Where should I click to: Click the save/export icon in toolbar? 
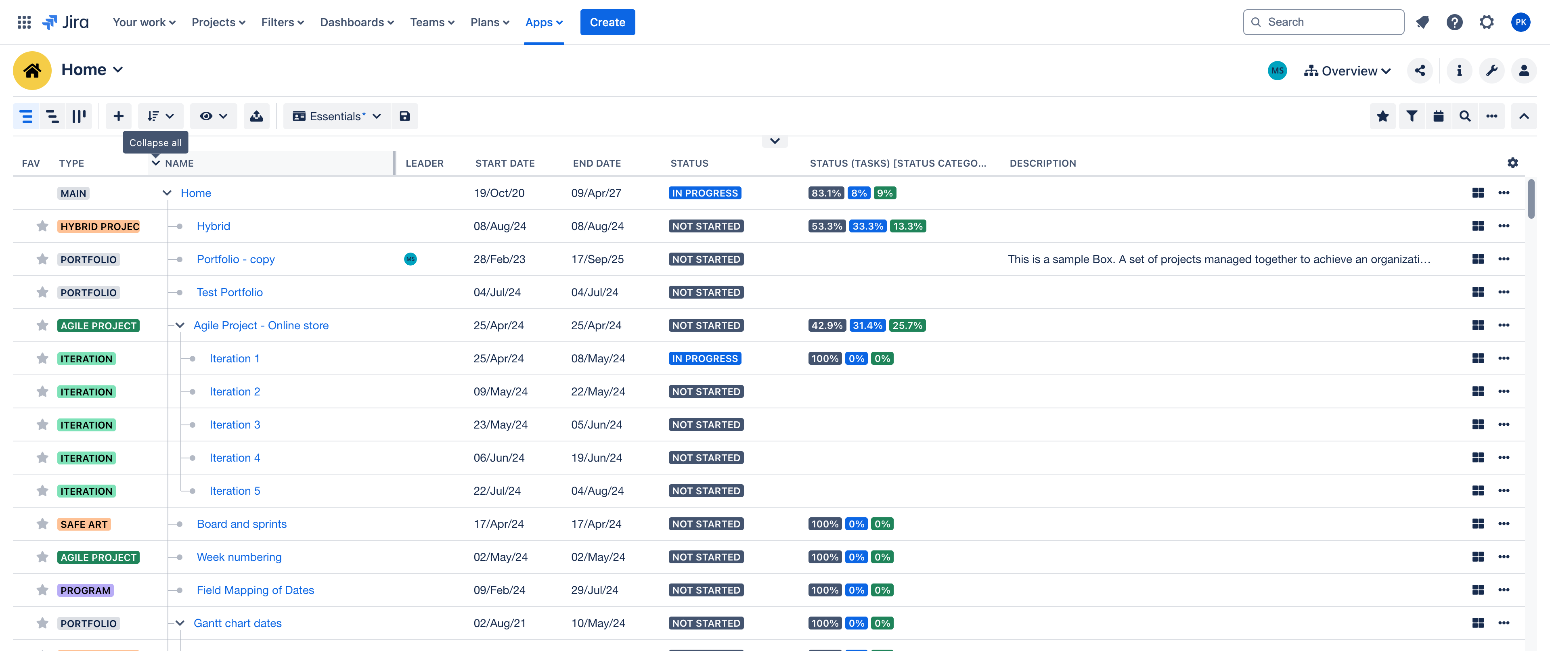tap(404, 116)
